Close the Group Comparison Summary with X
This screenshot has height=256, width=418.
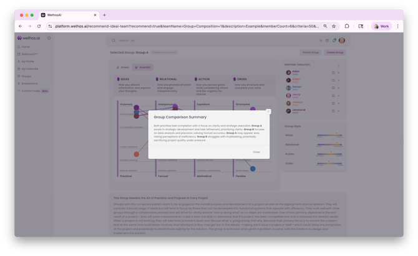pos(268,111)
